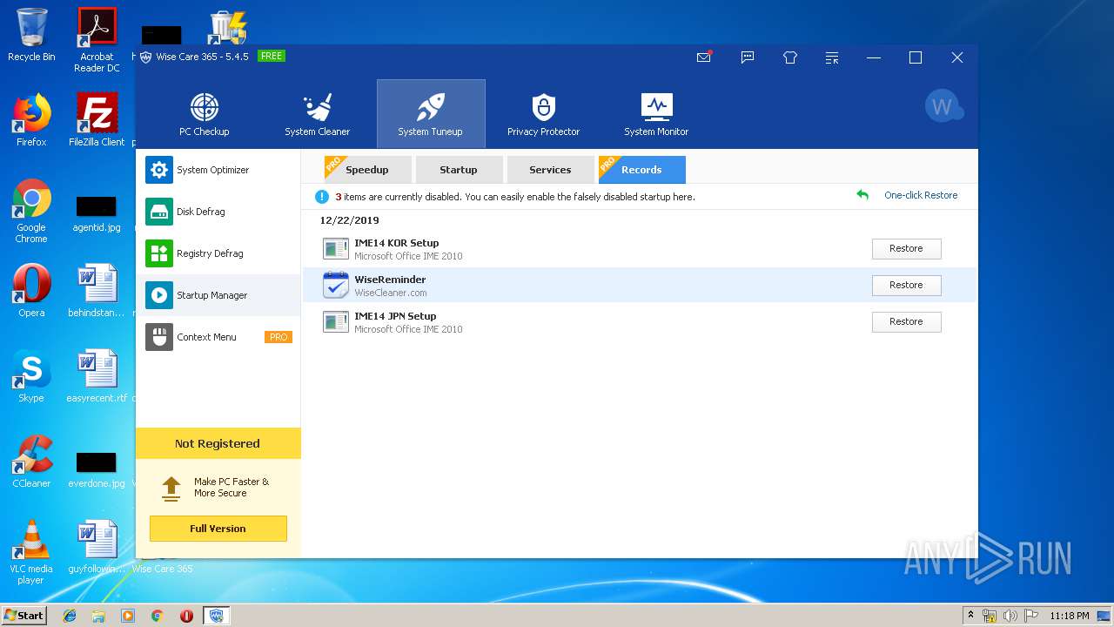Click the blue info icon in notice bar
The height and width of the screenshot is (627, 1114).
[x=322, y=197]
